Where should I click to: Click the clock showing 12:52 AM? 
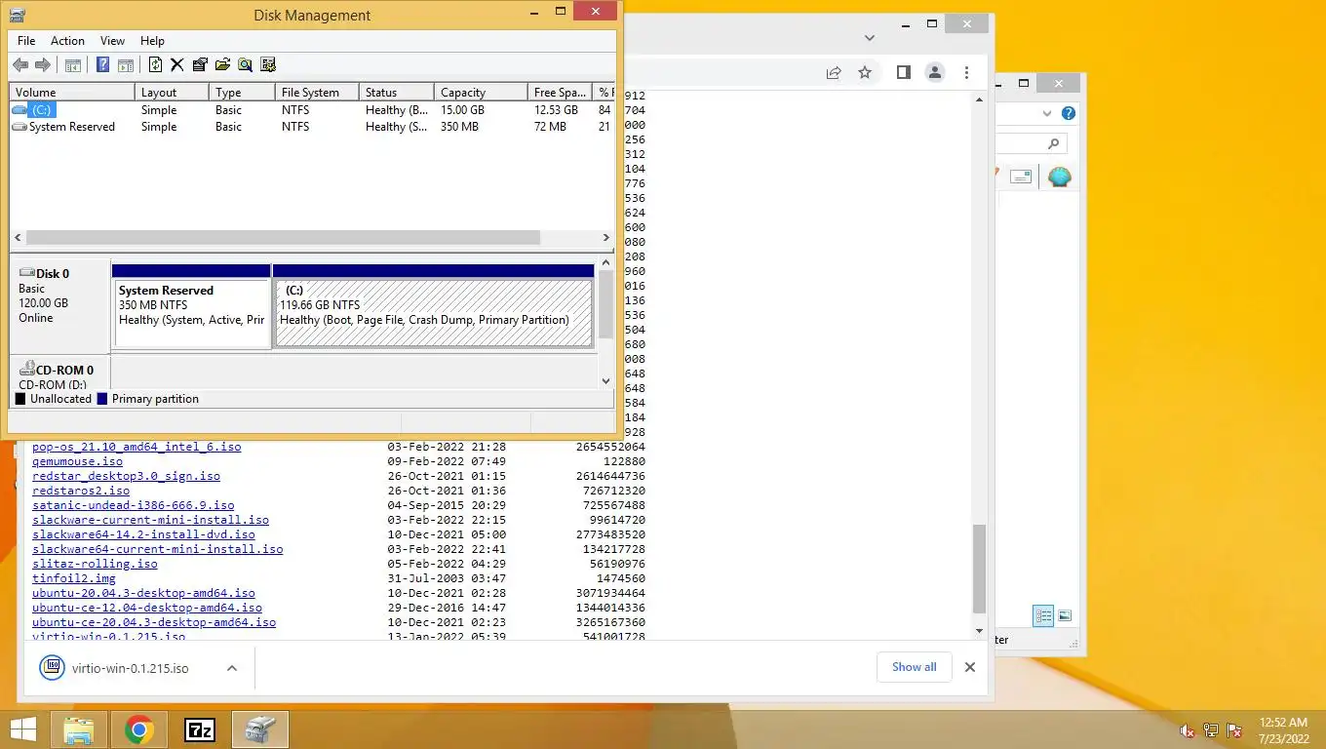click(x=1283, y=723)
